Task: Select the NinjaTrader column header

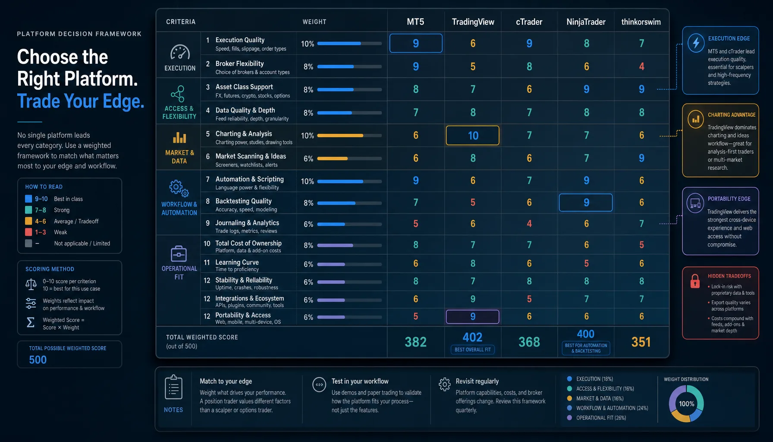Action: 586,22
